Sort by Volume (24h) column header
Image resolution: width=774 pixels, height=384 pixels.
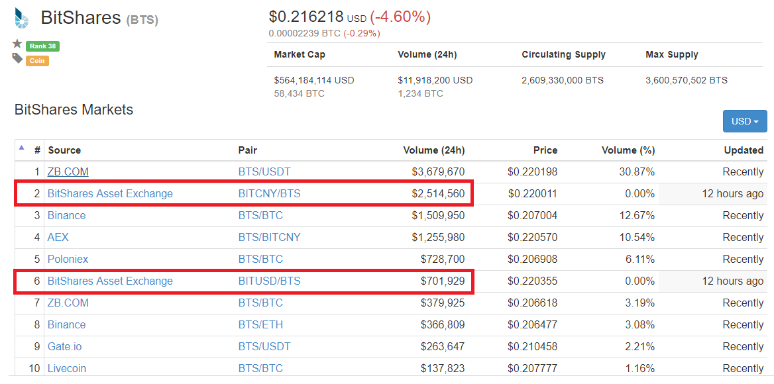coord(433,150)
